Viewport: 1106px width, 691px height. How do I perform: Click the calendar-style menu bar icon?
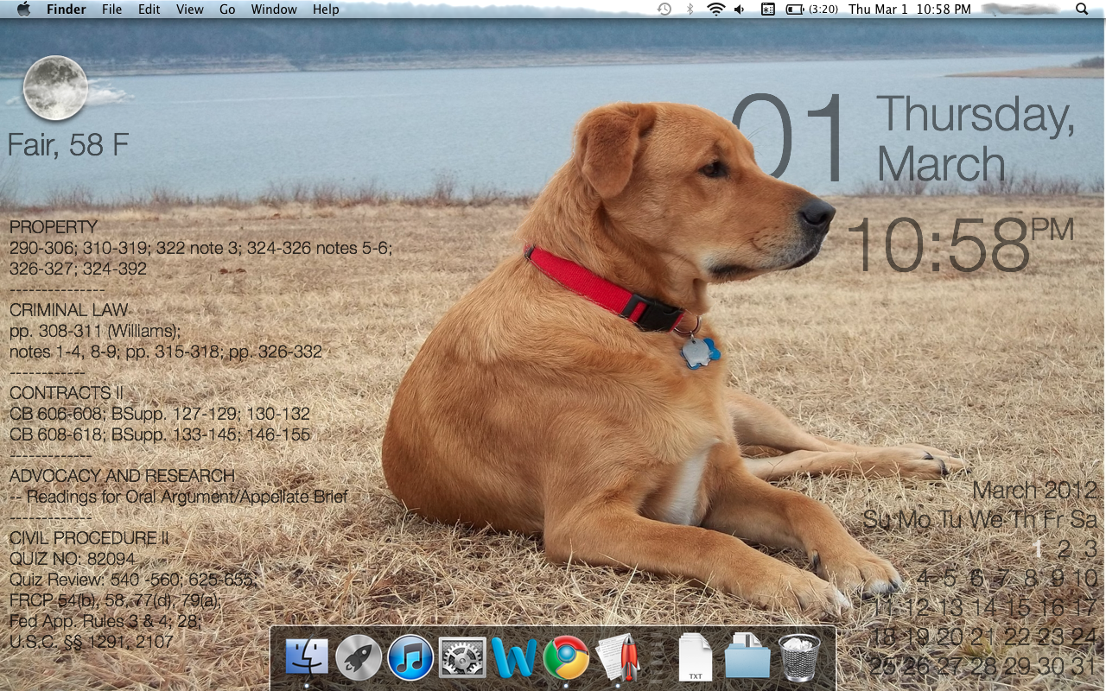point(767,10)
